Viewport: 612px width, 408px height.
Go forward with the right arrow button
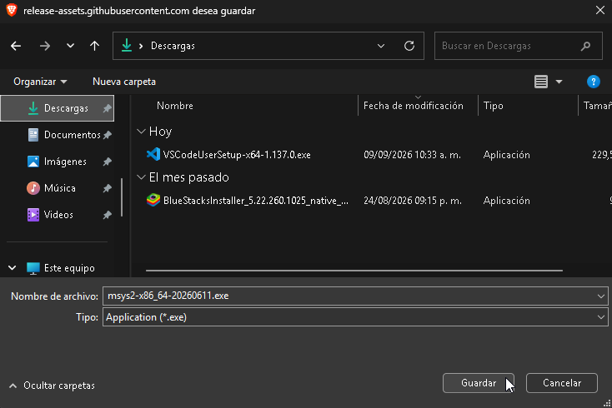pyautogui.click(x=45, y=46)
